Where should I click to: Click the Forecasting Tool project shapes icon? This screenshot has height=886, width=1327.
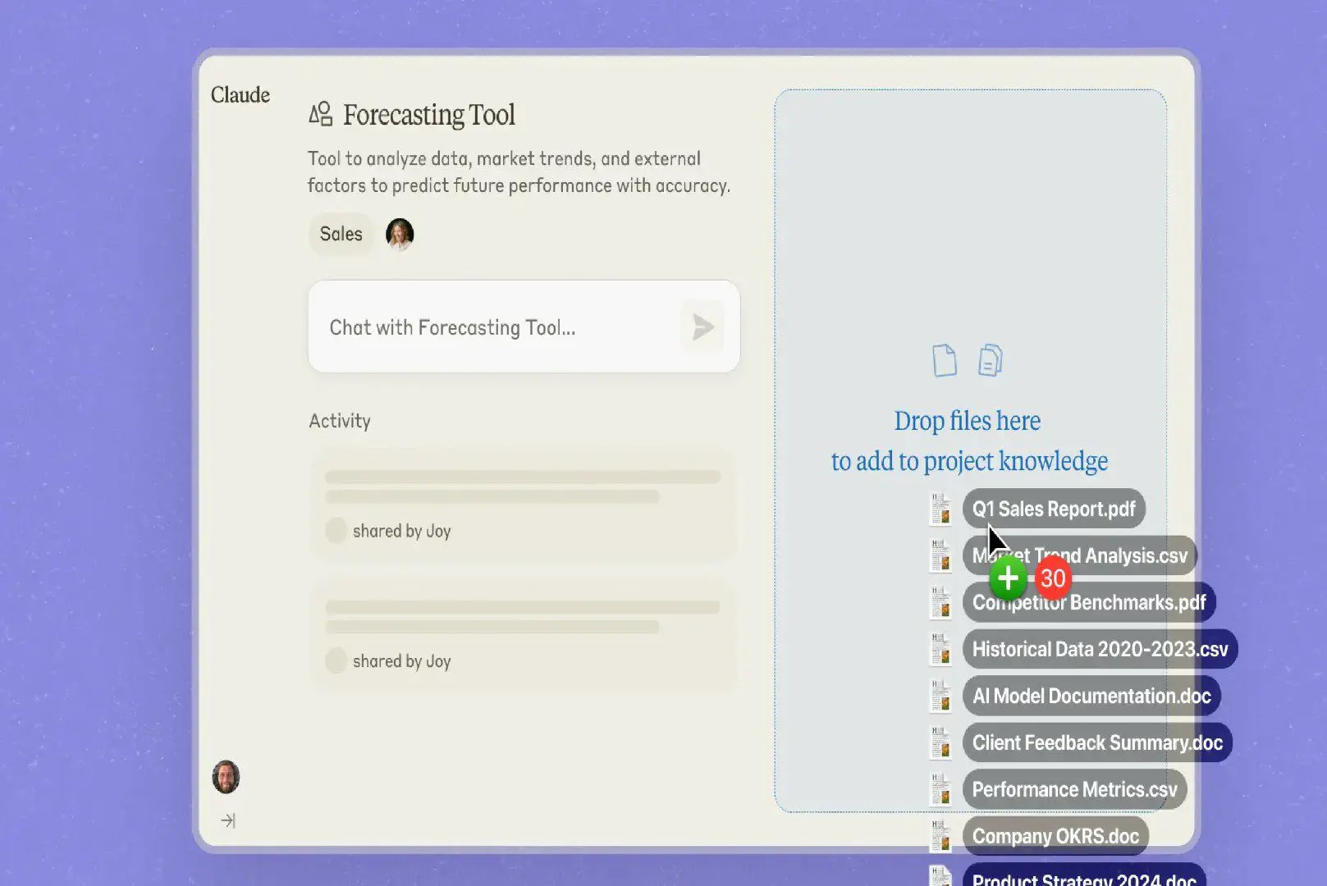tap(321, 114)
